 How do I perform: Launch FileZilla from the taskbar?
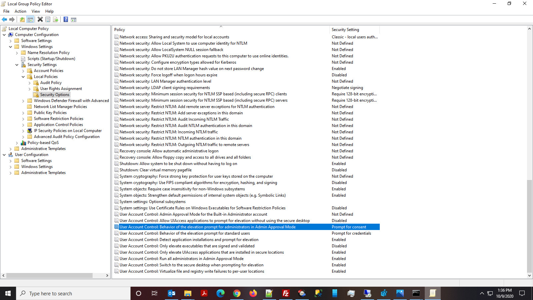[x=285, y=293]
